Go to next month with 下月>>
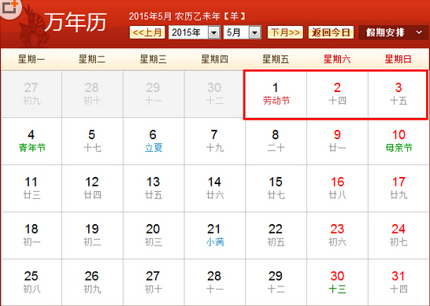The height and width of the screenshot is (306, 430). tap(285, 32)
